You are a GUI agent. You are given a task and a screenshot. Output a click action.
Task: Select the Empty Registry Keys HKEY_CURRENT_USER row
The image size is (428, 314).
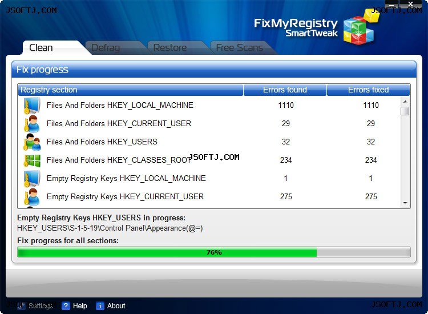tap(209, 197)
